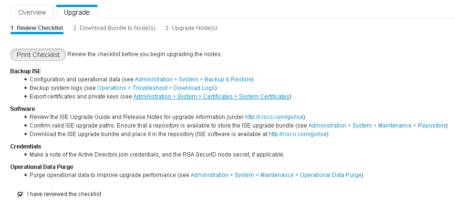Toggle 'I have reviewed the checklist' checkbox
455x207 pixels.
click(21, 194)
